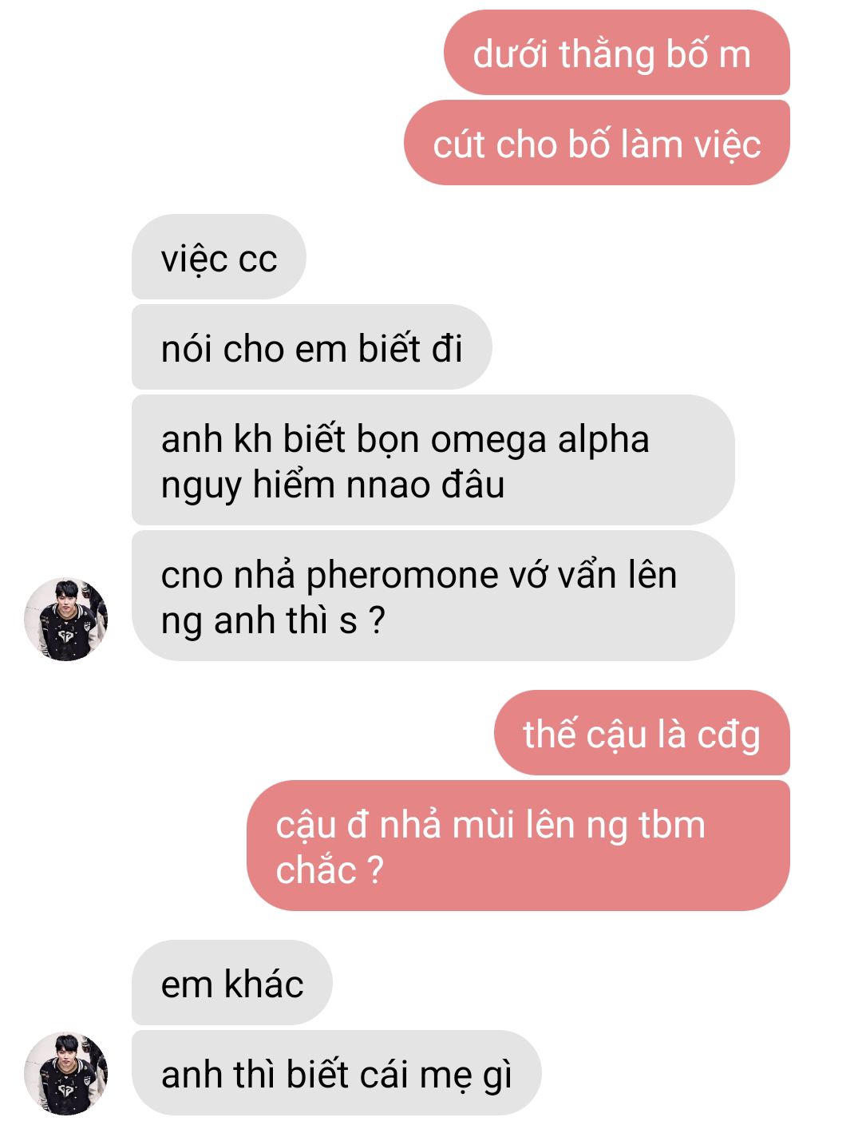Select the 'cút cho bố làm việc' bubble
862x1133 pixels.
pyautogui.click(x=596, y=143)
